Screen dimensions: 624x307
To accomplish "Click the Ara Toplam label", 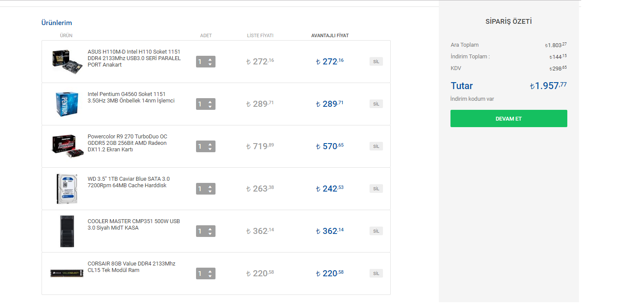I will tap(465, 45).
